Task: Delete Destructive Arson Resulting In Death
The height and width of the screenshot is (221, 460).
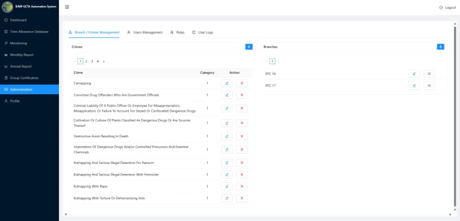Action: tap(242, 136)
